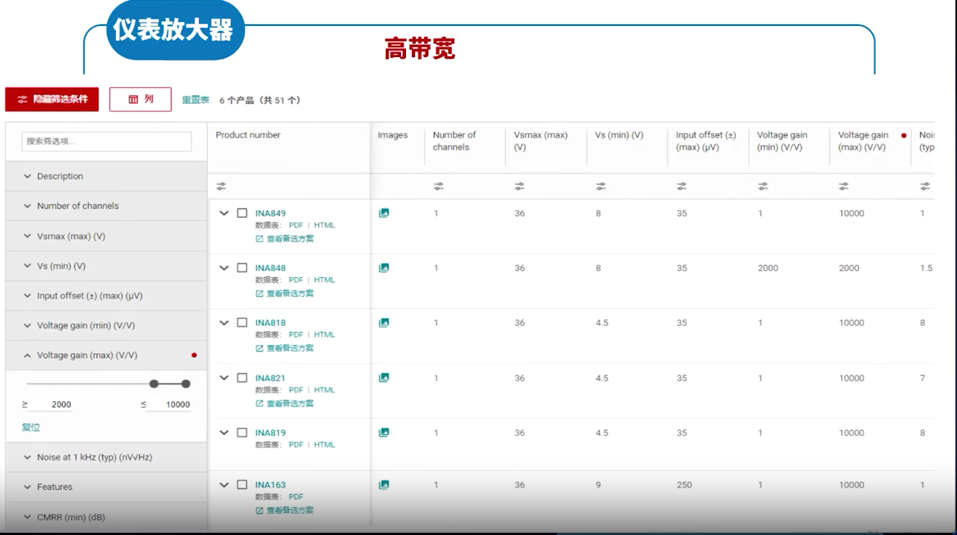Expand Voltage gain (min) filter section
Image resolution: width=957 pixels, height=535 pixels.
pyautogui.click(x=106, y=325)
